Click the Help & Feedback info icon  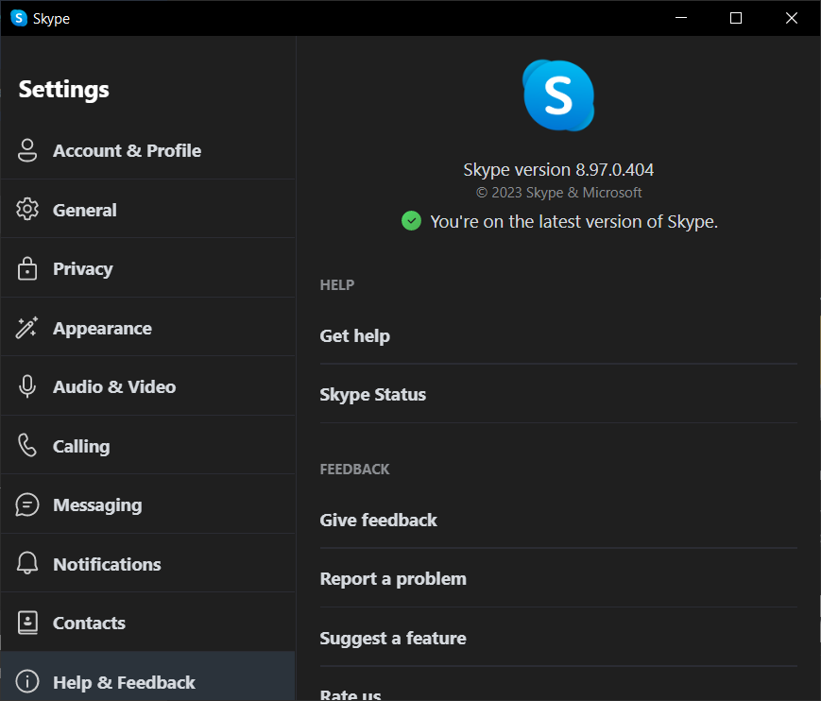pos(27,681)
